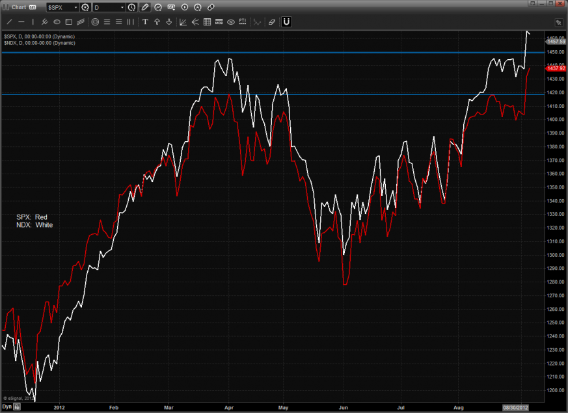Select the left-pointing arrow fan tool
Image resolution: width=568 pixels, height=413 pixels.
pyautogui.click(x=195, y=22)
